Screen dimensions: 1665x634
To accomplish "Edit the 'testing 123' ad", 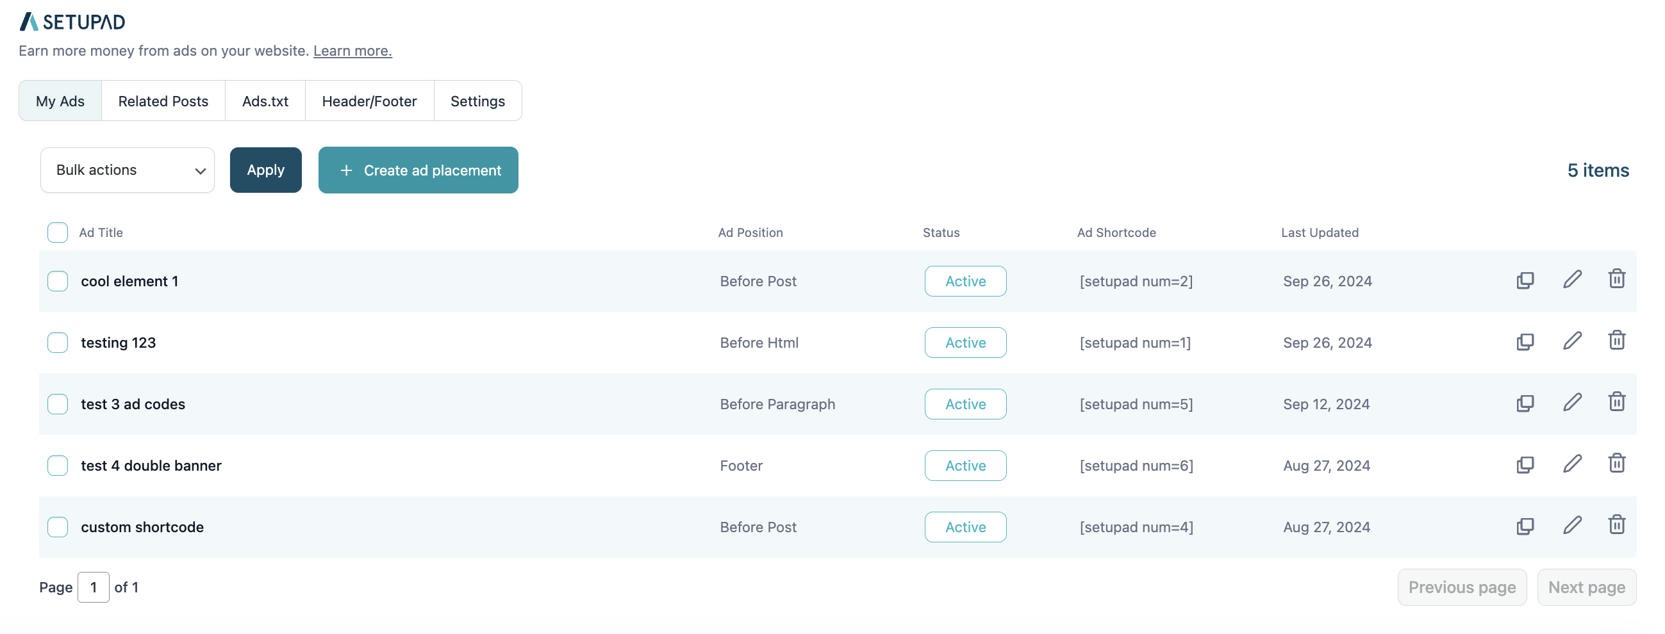I will pyautogui.click(x=1572, y=341).
